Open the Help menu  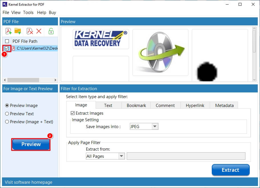point(42,13)
